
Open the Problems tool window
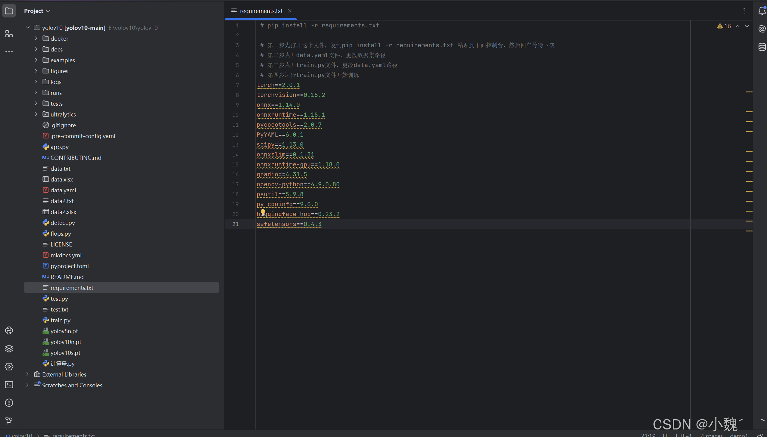click(x=9, y=403)
